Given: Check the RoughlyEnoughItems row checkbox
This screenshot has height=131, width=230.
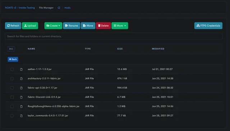Looking at the screenshot, I should point(12,106).
